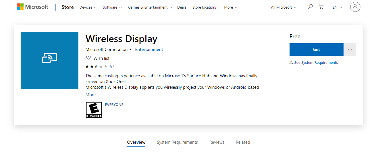
Task: Switch to the Reviews tab
Action: click(x=217, y=142)
